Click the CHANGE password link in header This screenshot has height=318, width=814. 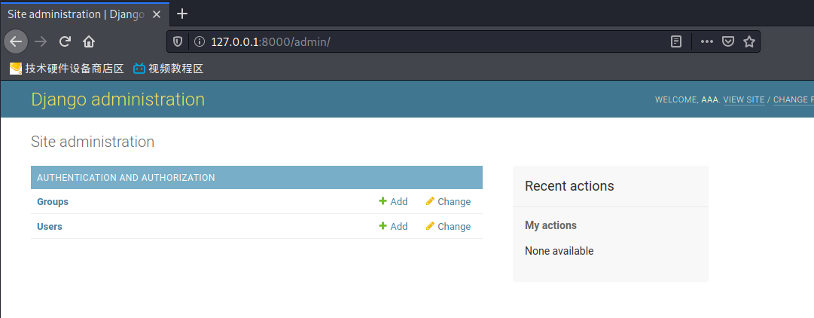[793, 99]
